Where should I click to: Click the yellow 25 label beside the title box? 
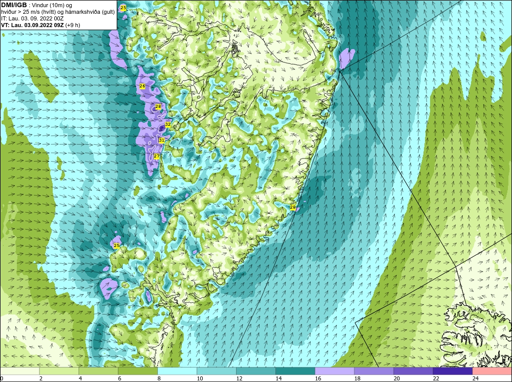(123, 8)
